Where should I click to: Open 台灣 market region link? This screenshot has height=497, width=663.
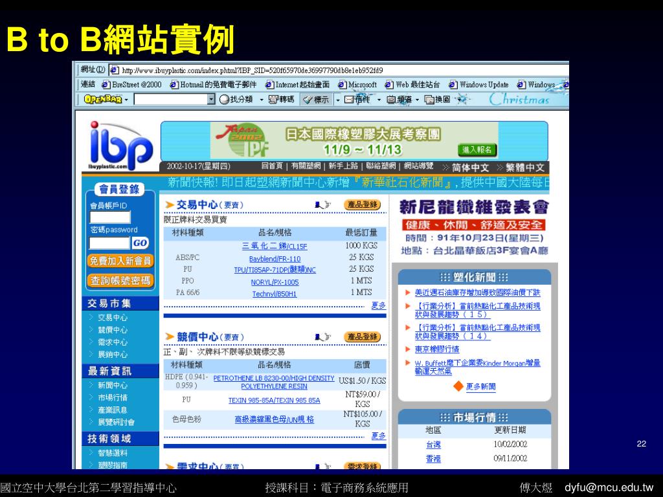tap(433, 445)
